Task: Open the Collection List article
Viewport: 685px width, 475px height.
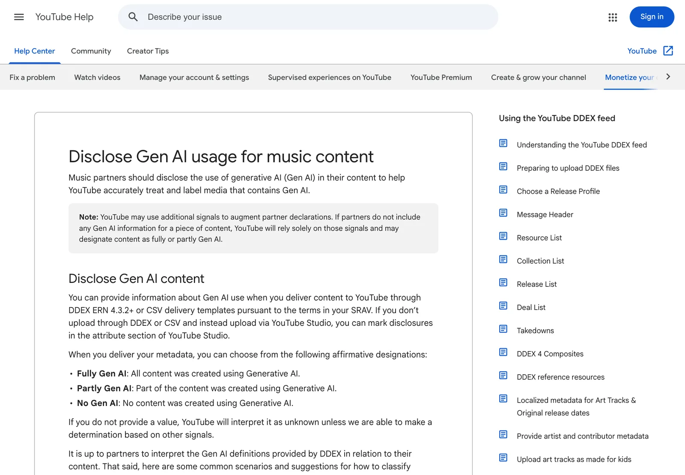Action: click(540, 261)
